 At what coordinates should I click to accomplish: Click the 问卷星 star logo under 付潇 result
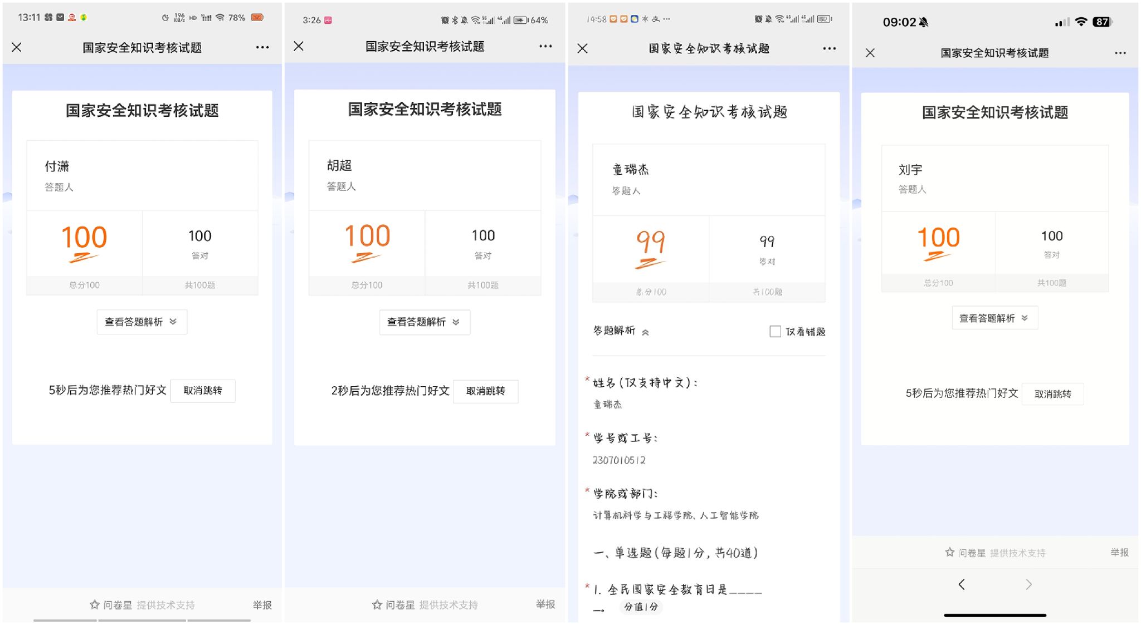click(x=95, y=604)
